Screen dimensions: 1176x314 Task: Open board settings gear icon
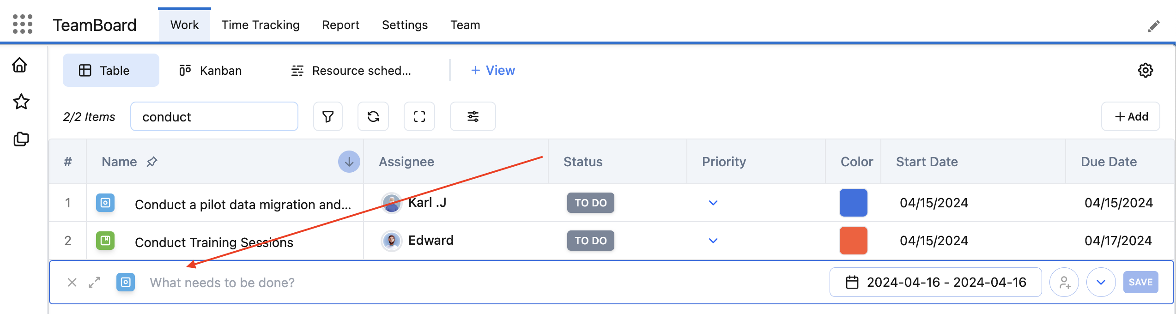(1146, 71)
